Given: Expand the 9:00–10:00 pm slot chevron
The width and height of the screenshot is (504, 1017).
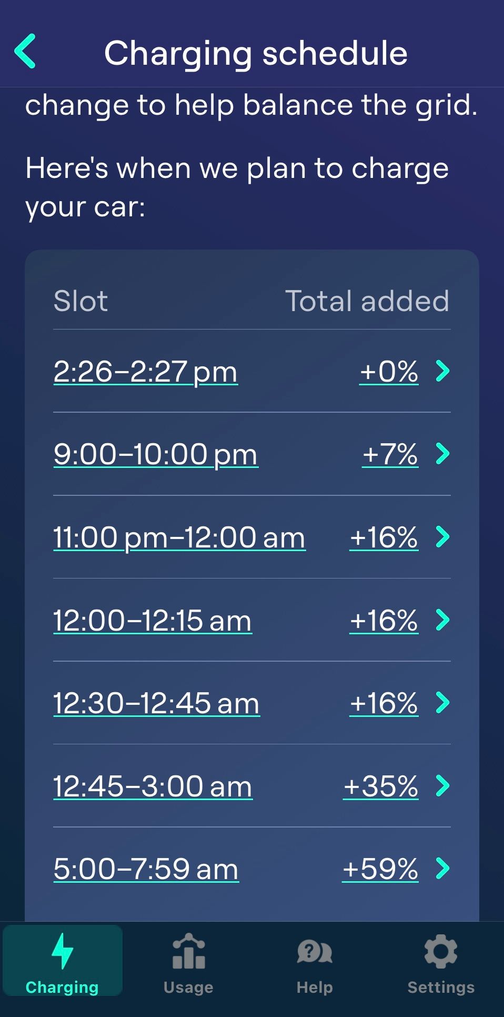Looking at the screenshot, I should pos(443,454).
